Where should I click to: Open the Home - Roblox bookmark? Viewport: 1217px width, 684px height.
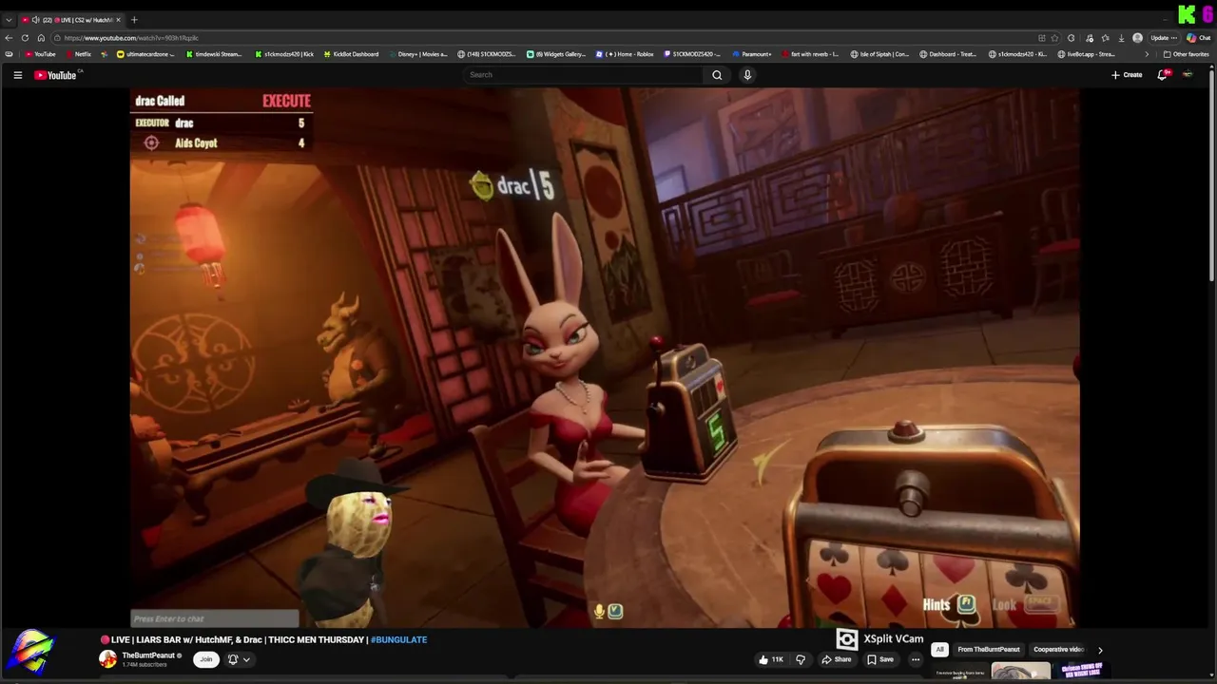click(625, 54)
